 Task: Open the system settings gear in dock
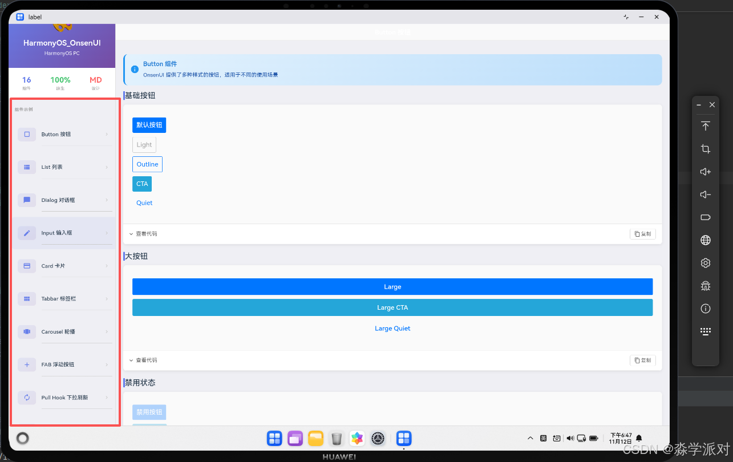(x=378, y=438)
